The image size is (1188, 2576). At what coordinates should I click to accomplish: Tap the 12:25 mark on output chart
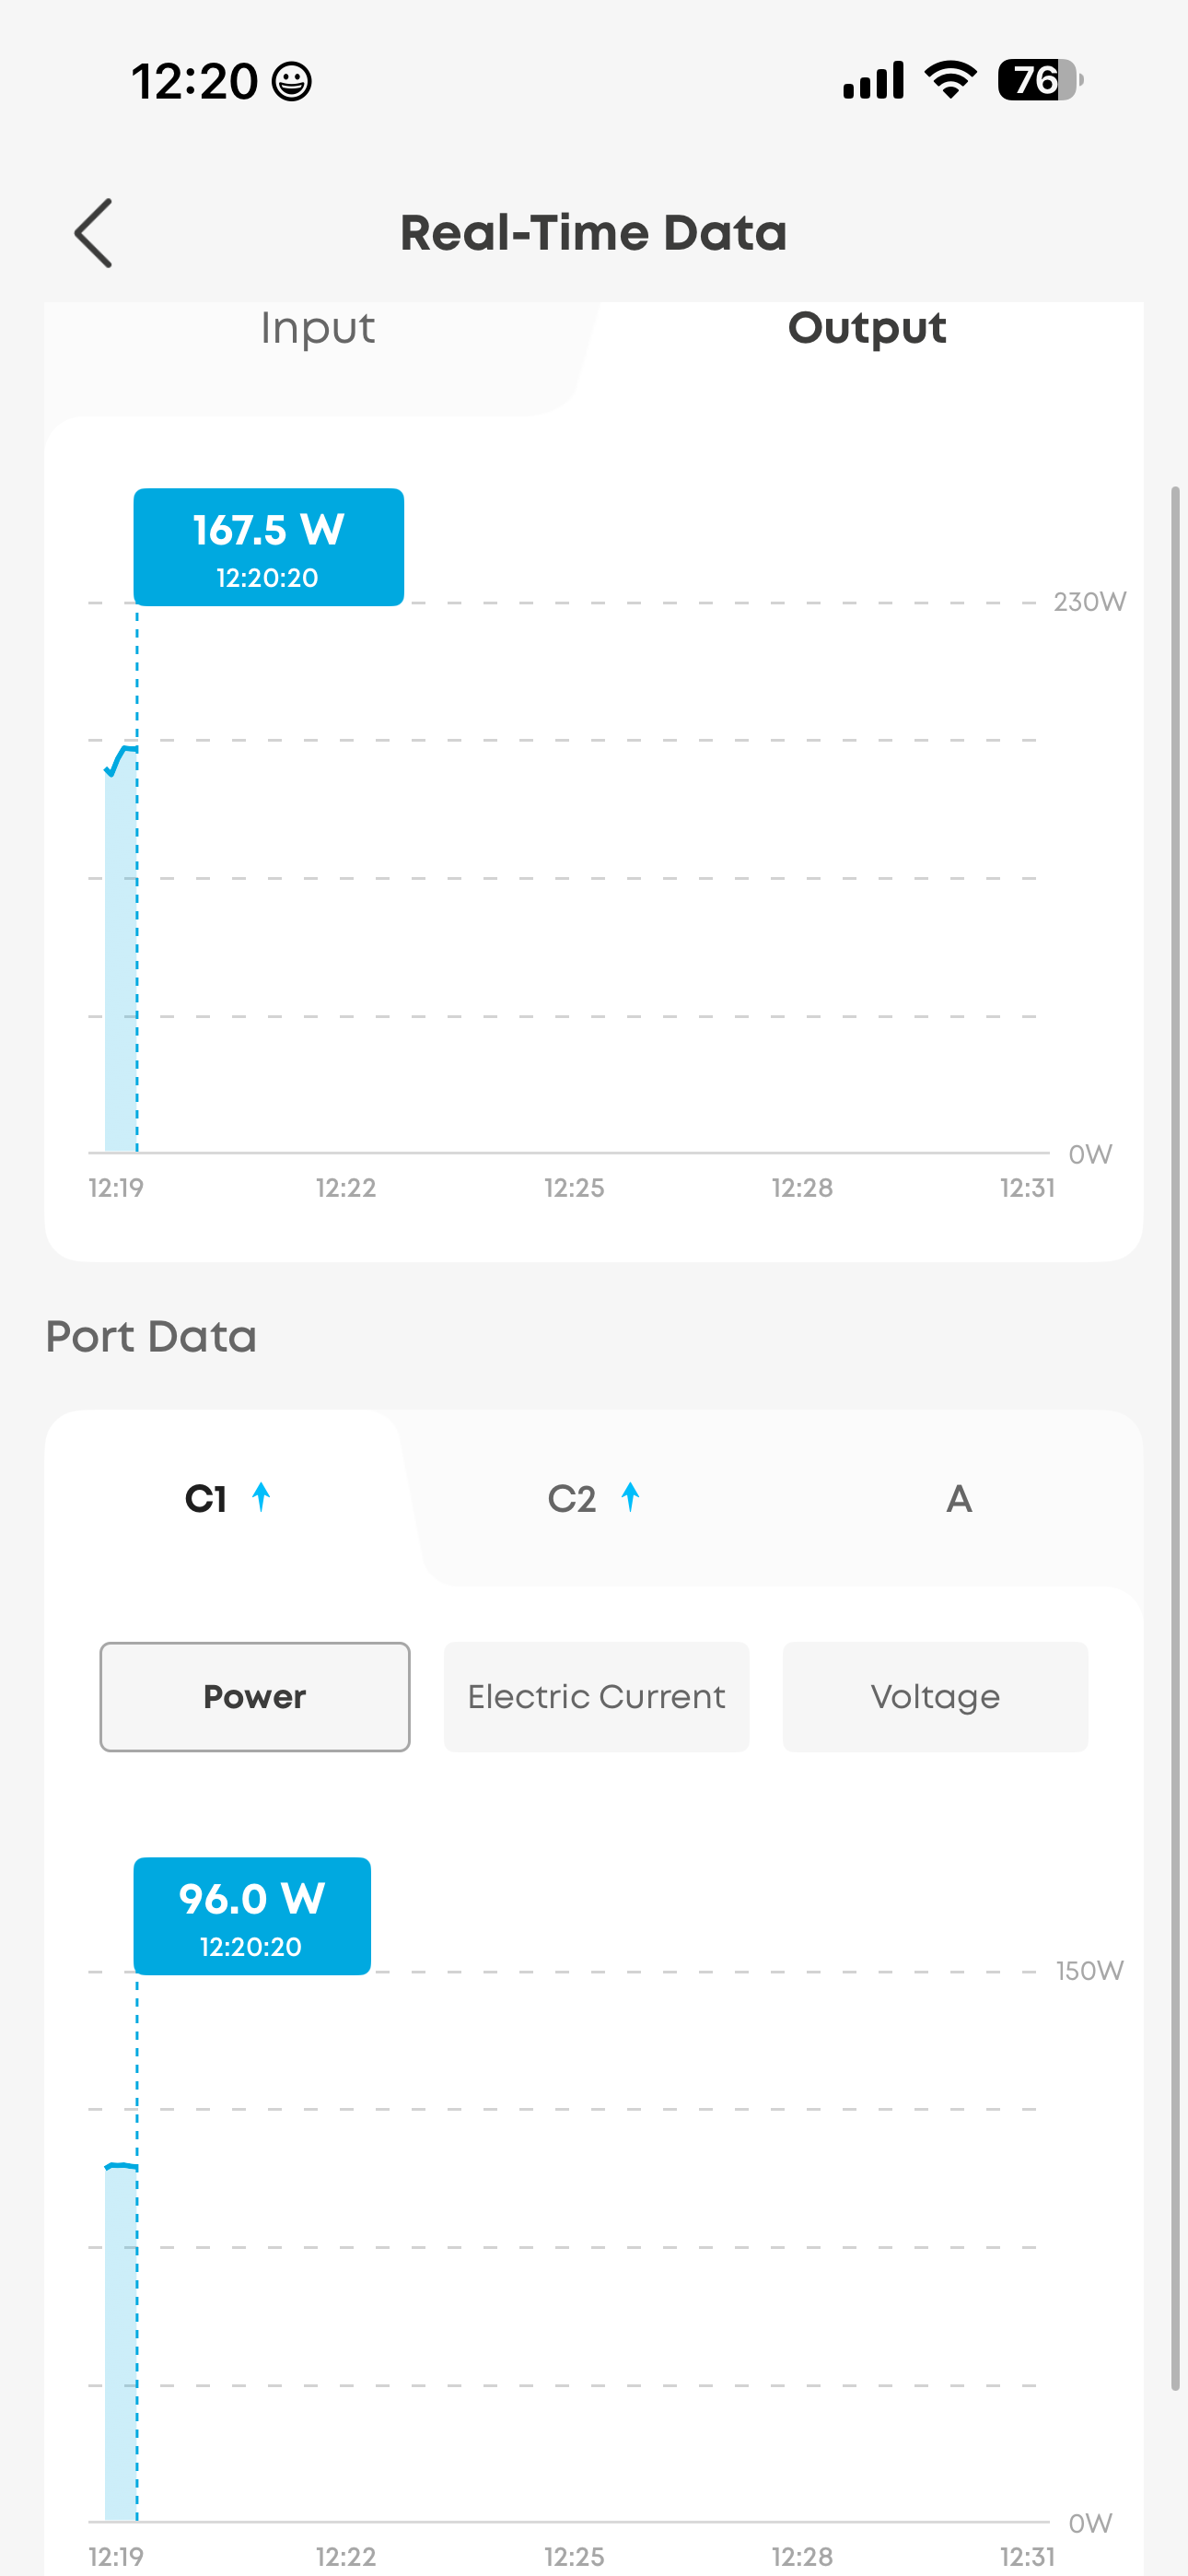pos(574,1188)
